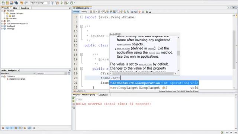Open the Members dropdown in Navigator
Screen dimensions: 238x134
pyautogui.click(x=18, y=73)
